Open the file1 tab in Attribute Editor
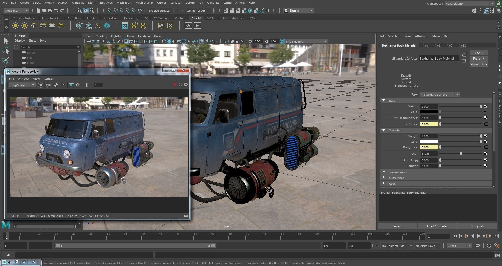This screenshot has height=266, width=502. 425,45
